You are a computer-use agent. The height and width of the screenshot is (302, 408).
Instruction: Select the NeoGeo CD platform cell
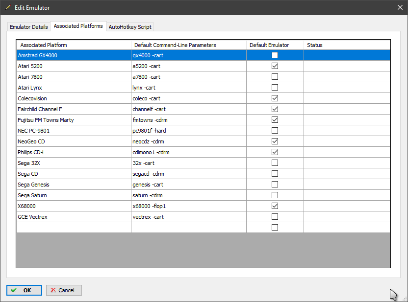click(x=74, y=141)
